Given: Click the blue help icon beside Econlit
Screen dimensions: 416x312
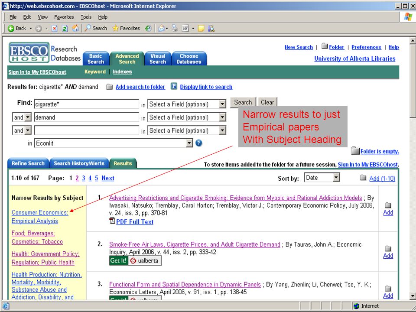Looking at the screenshot, I should coord(199,143).
